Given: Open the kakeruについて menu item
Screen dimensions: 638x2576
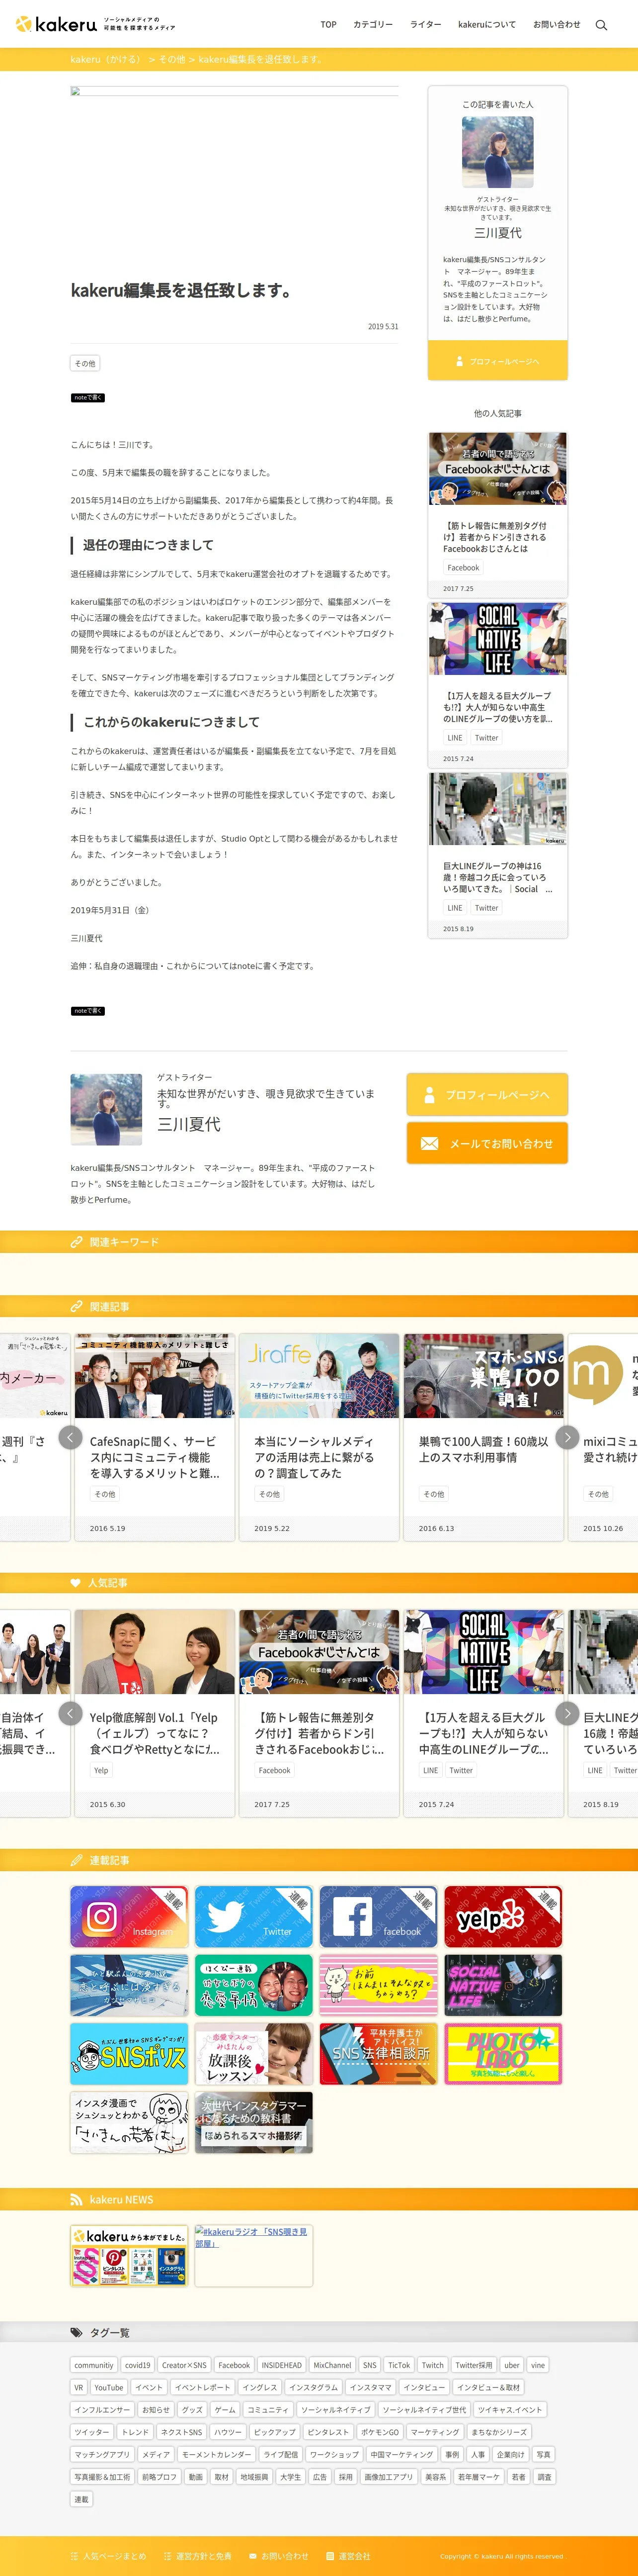Looking at the screenshot, I should 487,25.
